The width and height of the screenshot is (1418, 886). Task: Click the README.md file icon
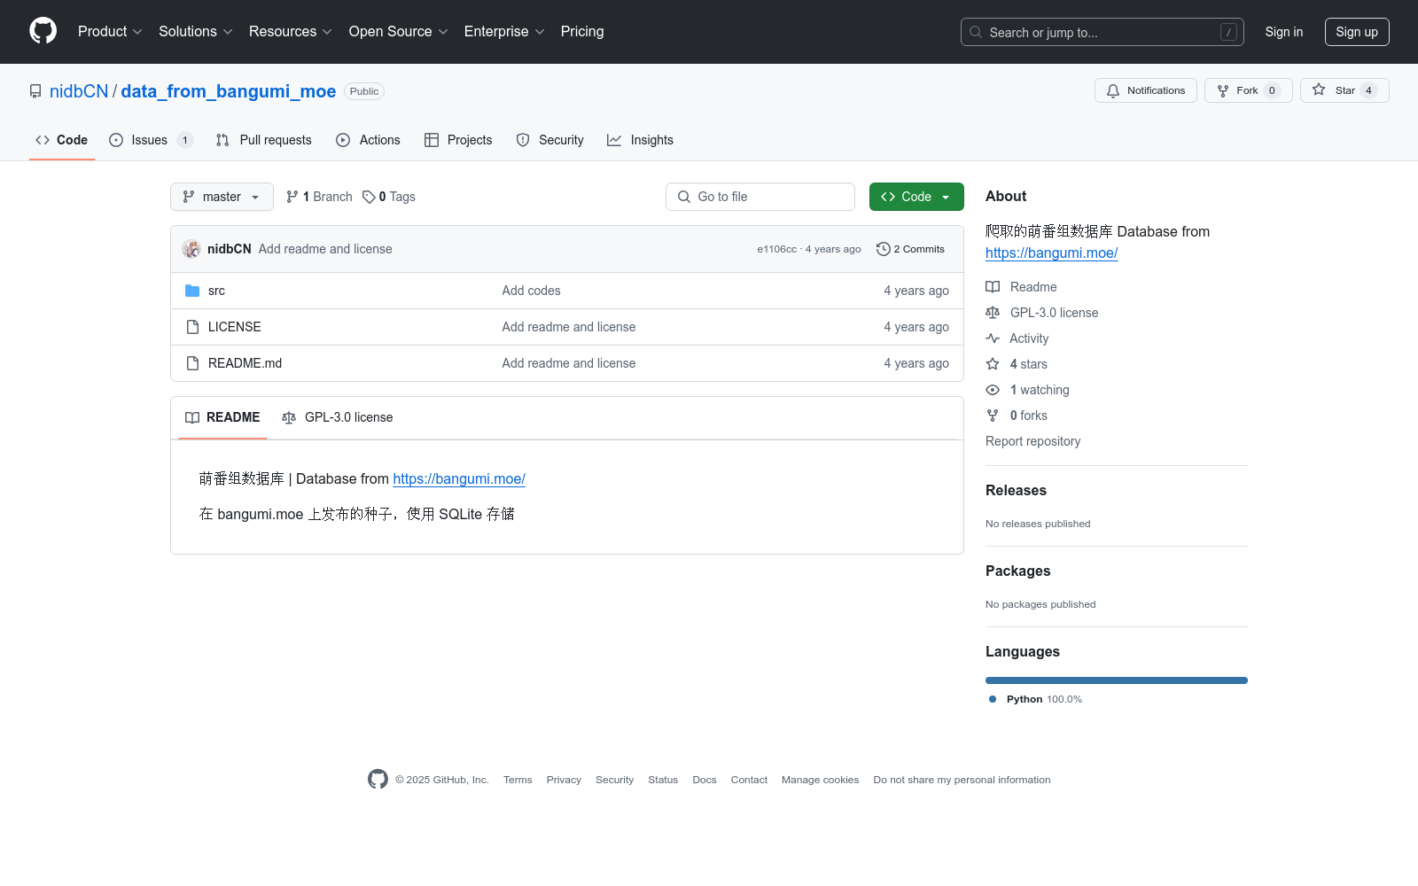tap(192, 363)
